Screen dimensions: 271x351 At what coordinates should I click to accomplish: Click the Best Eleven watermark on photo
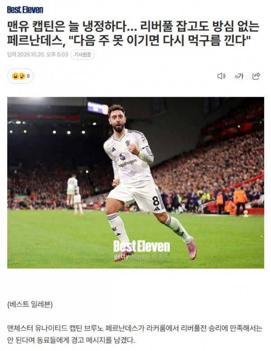coord(141,246)
